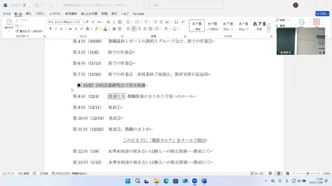Open the font name combo box
The image size is (332, 186).
pos(62,22)
